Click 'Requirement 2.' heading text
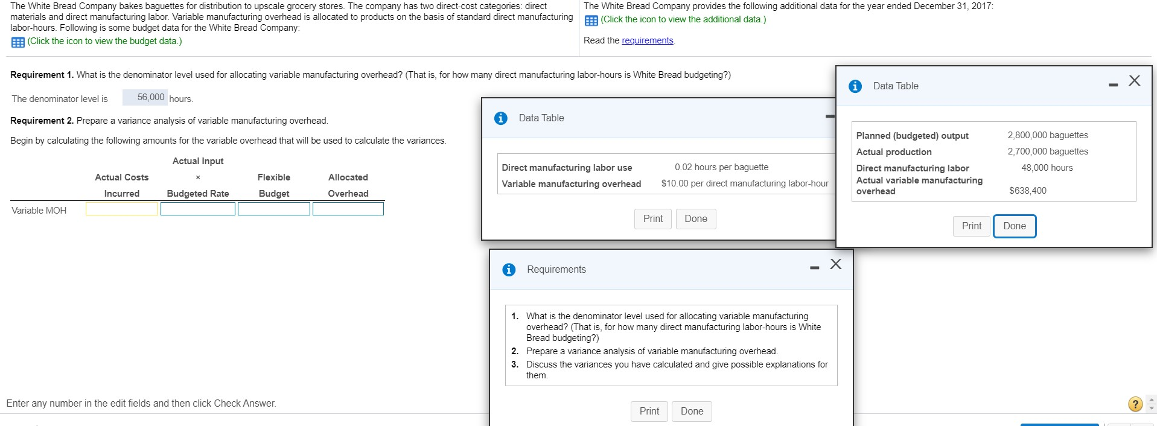 pyautogui.click(x=42, y=121)
